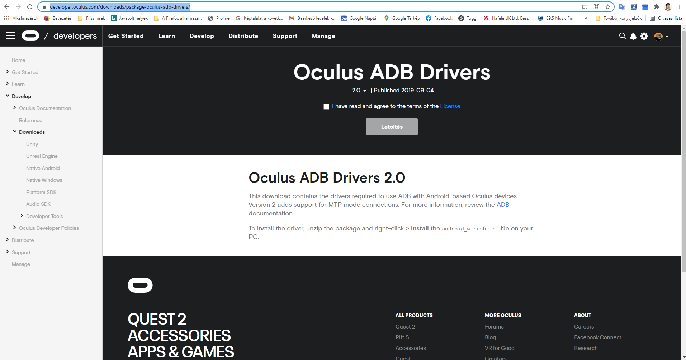
Task: Check the license agreement checkbox
Action: coord(326,107)
